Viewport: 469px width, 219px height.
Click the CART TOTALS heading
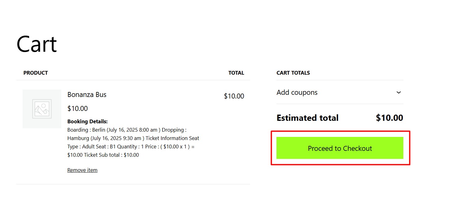[x=293, y=73]
